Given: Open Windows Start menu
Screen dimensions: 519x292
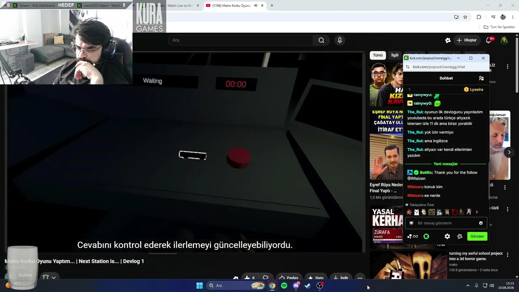Looking at the screenshot, I should (199, 286).
